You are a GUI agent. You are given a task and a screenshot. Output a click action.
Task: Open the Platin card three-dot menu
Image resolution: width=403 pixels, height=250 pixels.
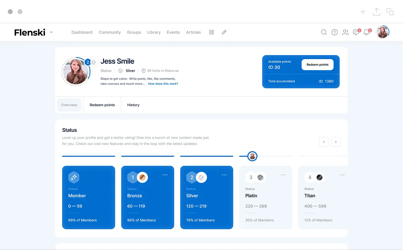283,175
